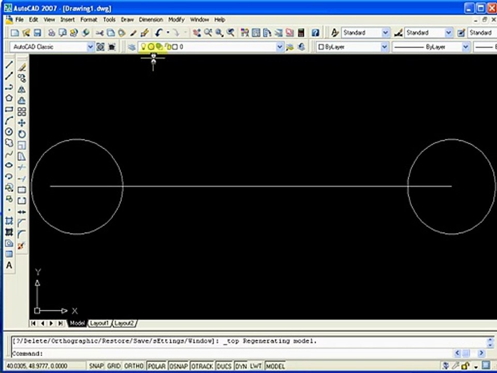Select the Line tool in Draw toolbar

[x=9, y=65]
